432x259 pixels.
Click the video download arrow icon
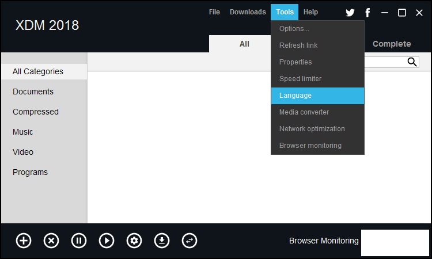point(162,241)
